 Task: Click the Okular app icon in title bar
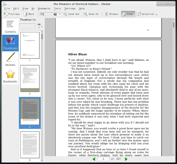click(5, 4)
